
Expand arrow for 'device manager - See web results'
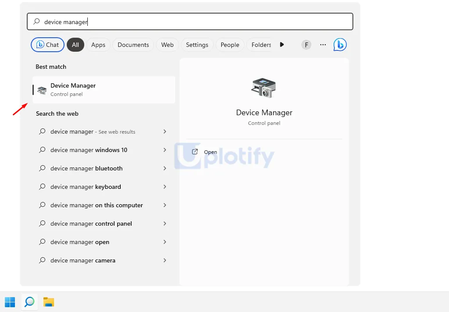(165, 131)
